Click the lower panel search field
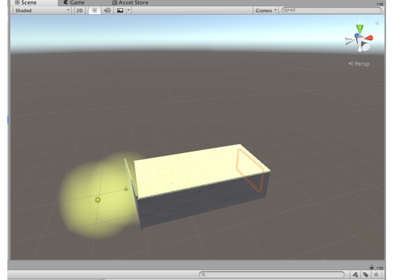Screen dimensions: 394x280 click(272, 274)
